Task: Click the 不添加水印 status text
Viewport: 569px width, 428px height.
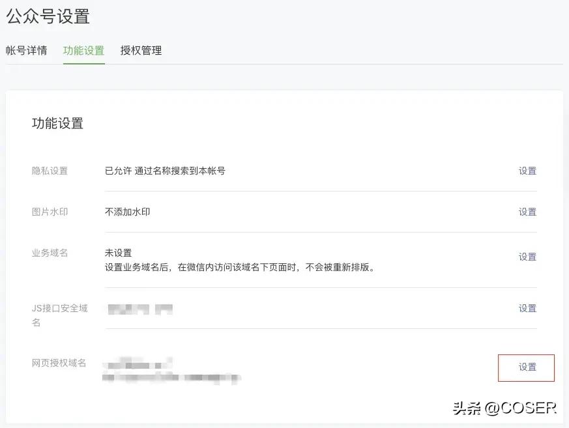Action: 128,212
